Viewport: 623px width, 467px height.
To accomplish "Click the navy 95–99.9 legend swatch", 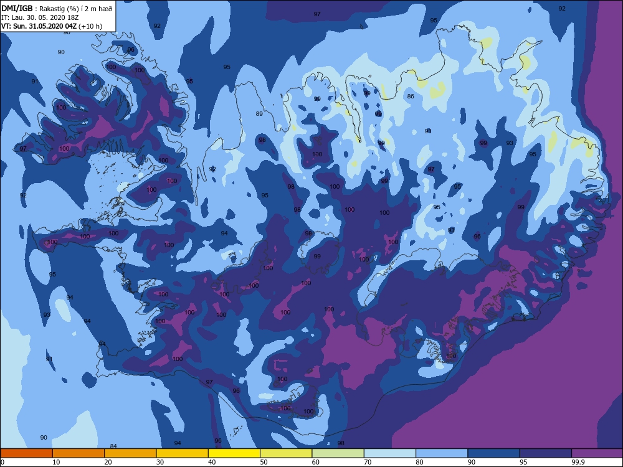I will 546,453.
